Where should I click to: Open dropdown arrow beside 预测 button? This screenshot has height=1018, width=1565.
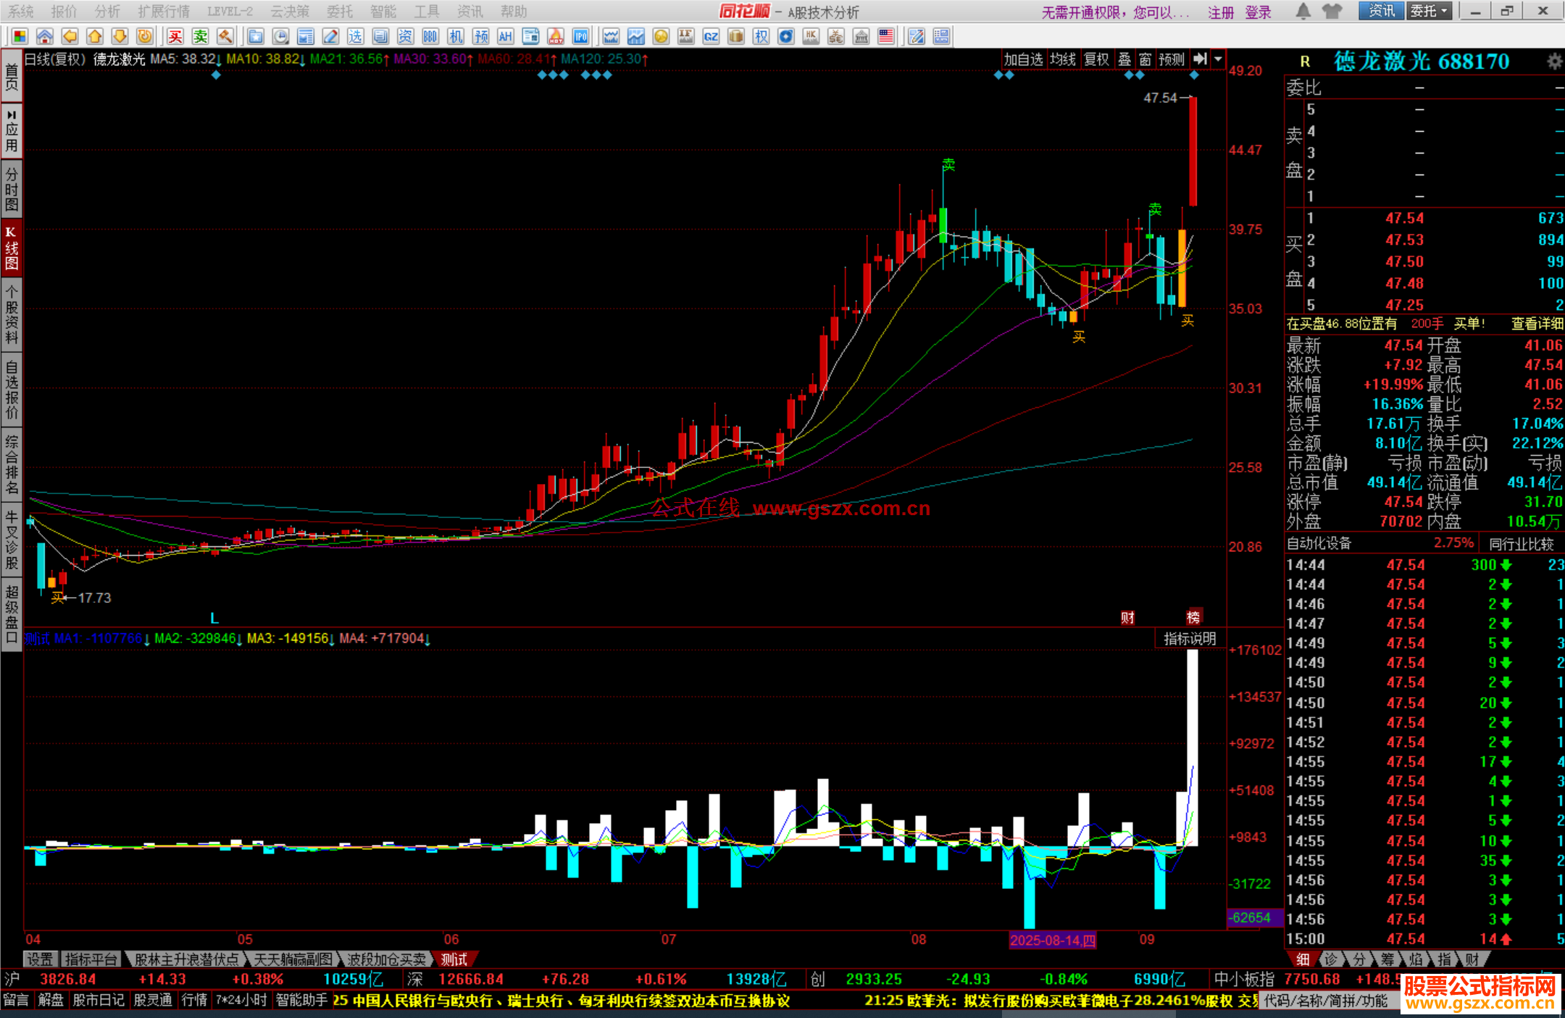tap(1219, 59)
